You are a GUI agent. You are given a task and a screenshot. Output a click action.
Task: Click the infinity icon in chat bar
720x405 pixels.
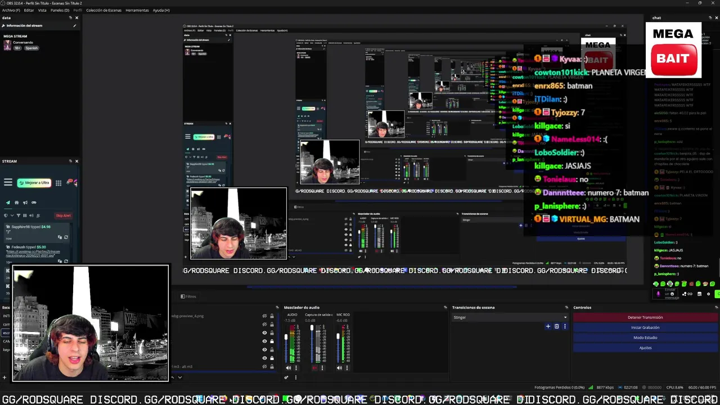(x=690, y=294)
